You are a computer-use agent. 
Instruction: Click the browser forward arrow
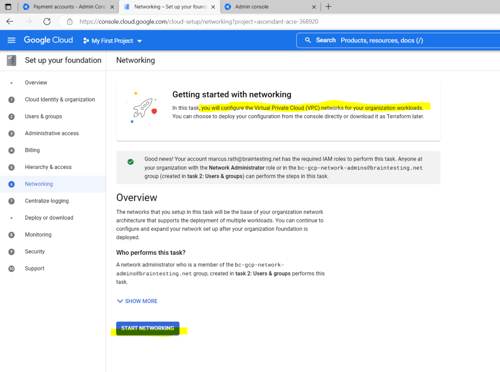pos(28,21)
